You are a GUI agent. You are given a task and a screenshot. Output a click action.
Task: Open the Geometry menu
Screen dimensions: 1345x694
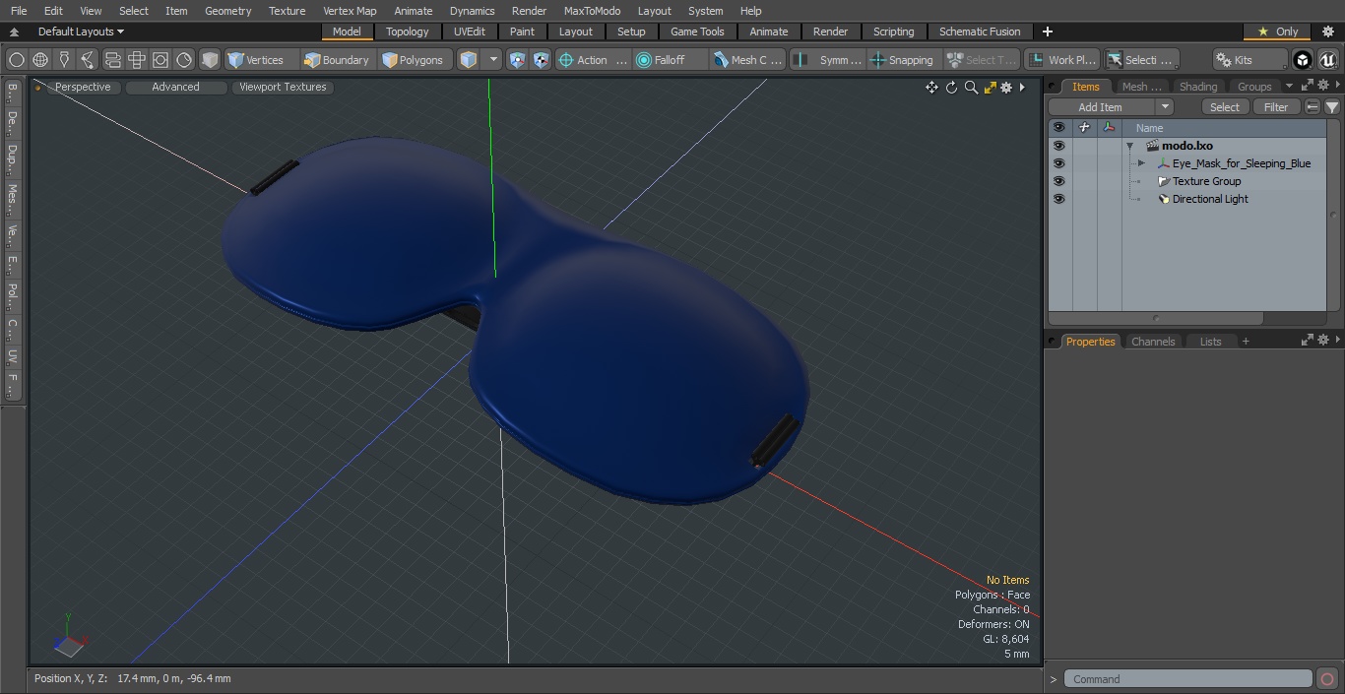(x=227, y=11)
